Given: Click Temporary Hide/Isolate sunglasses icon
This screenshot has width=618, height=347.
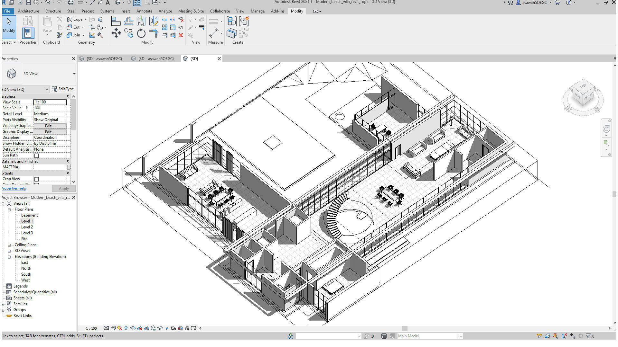Looking at the screenshot, I should pyautogui.click(x=160, y=328).
